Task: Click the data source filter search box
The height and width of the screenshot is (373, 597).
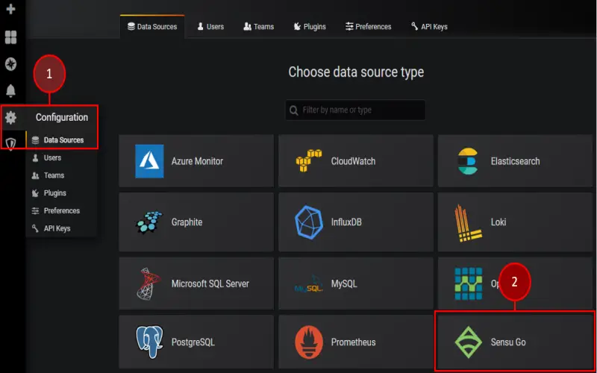Action: pyautogui.click(x=355, y=110)
